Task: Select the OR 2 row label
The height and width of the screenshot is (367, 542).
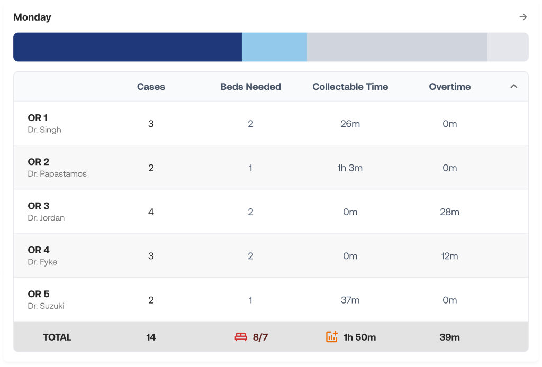Action: coord(38,162)
